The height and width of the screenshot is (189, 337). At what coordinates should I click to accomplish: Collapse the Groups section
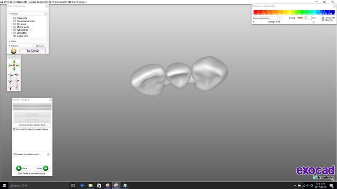click(x=10, y=14)
